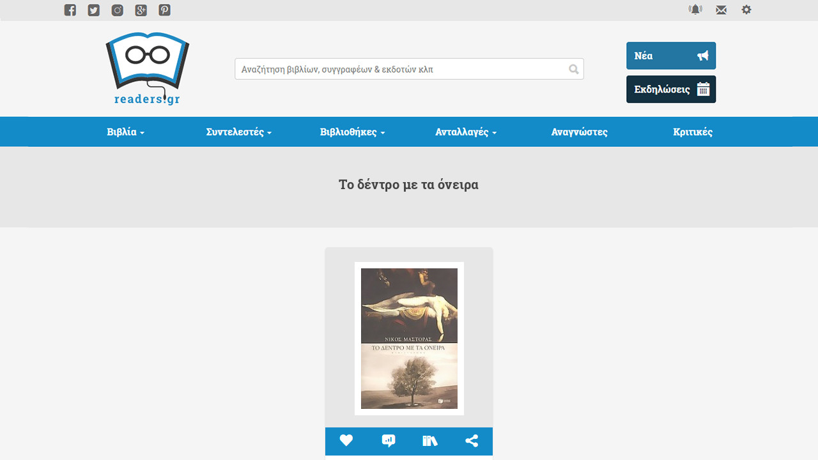Go to the Κριτικές page

693,132
